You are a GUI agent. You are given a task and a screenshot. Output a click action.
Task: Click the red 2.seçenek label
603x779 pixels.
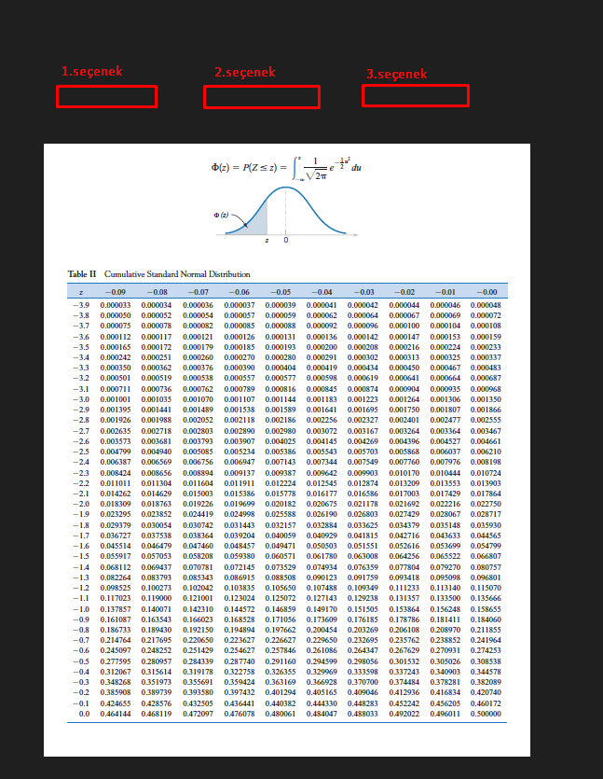(x=245, y=73)
